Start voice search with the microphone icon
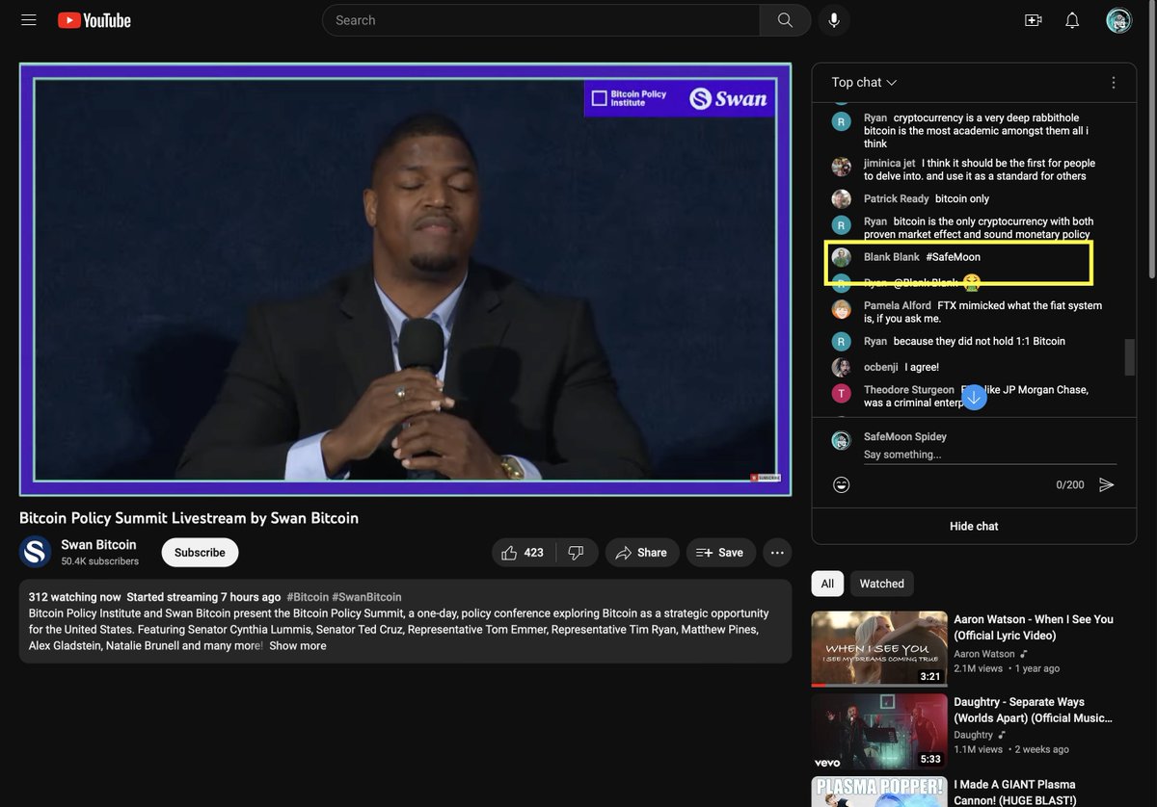This screenshot has height=807, width=1157. point(834,20)
